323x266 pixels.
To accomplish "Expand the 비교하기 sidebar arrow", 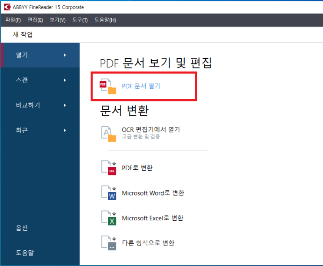I will click(x=65, y=105).
